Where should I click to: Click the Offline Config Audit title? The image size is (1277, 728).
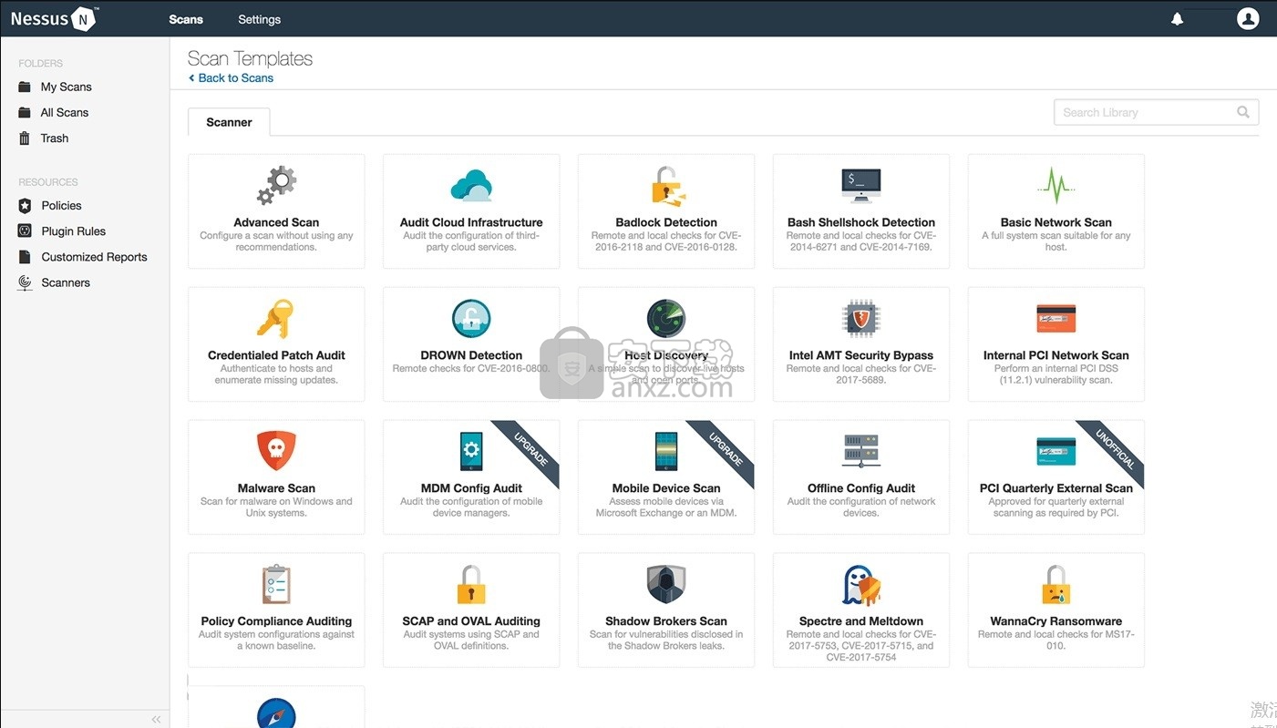(861, 488)
